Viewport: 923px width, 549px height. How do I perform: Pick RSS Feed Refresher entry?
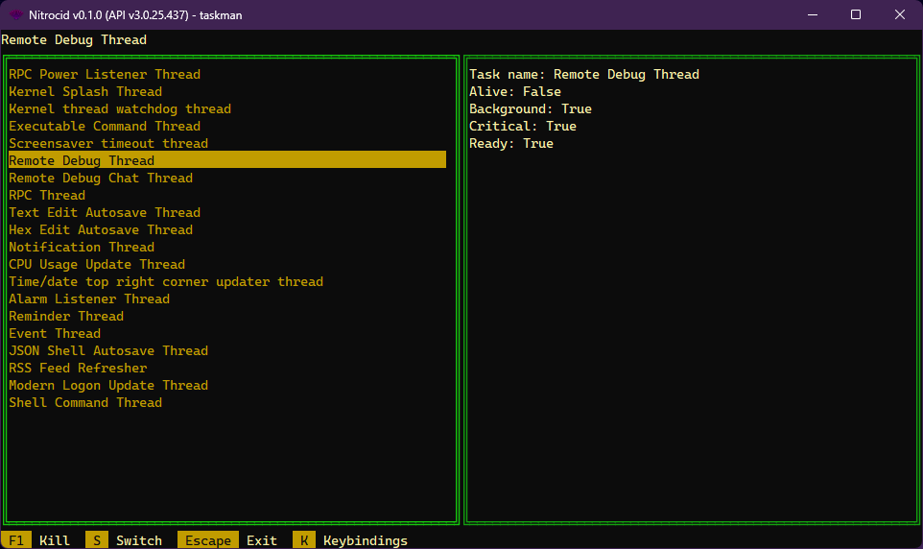(78, 368)
